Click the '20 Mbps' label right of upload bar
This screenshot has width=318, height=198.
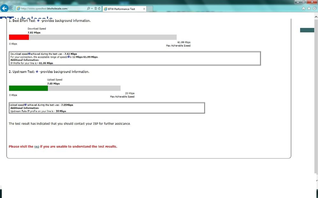pyautogui.click(x=130, y=93)
